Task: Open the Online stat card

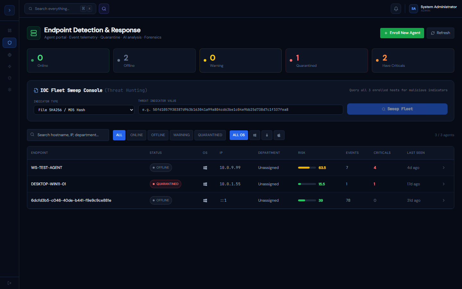Action: pos(68,60)
